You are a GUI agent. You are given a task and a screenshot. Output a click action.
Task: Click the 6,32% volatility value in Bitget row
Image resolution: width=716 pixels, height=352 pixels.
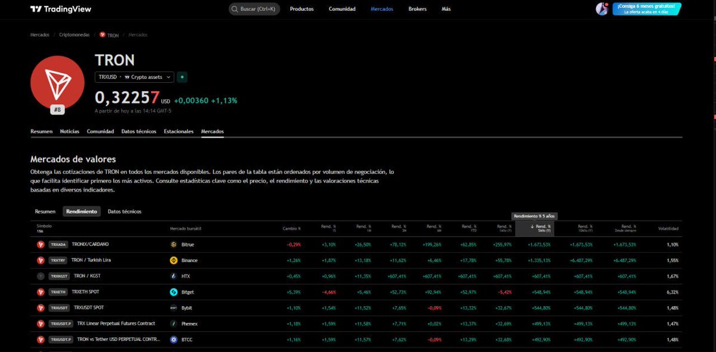(672, 292)
